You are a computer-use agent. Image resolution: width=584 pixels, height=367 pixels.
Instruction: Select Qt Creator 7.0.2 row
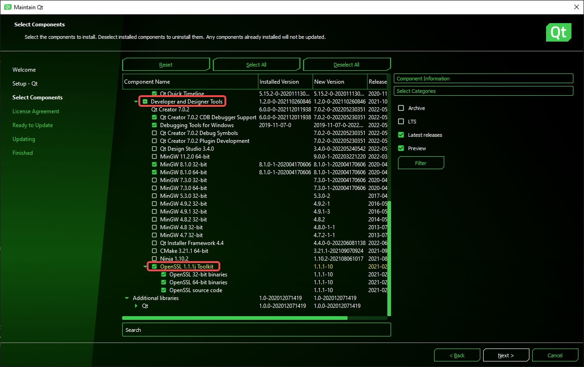click(x=255, y=110)
